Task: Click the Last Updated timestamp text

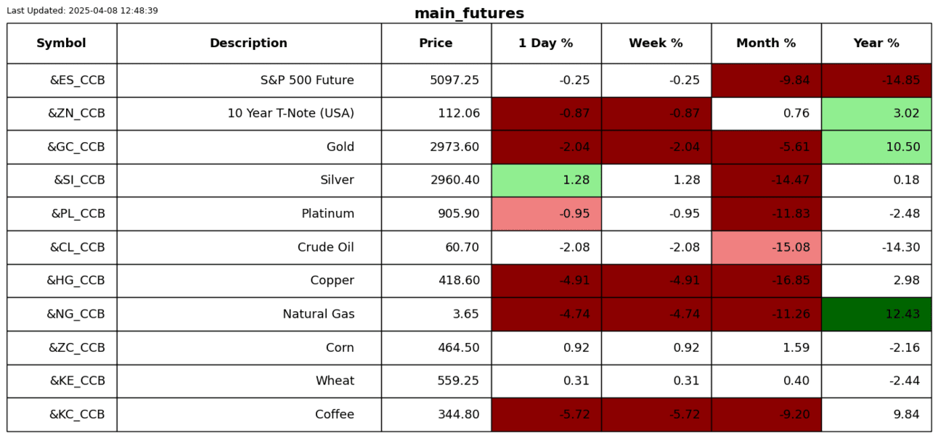Action: [82, 11]
